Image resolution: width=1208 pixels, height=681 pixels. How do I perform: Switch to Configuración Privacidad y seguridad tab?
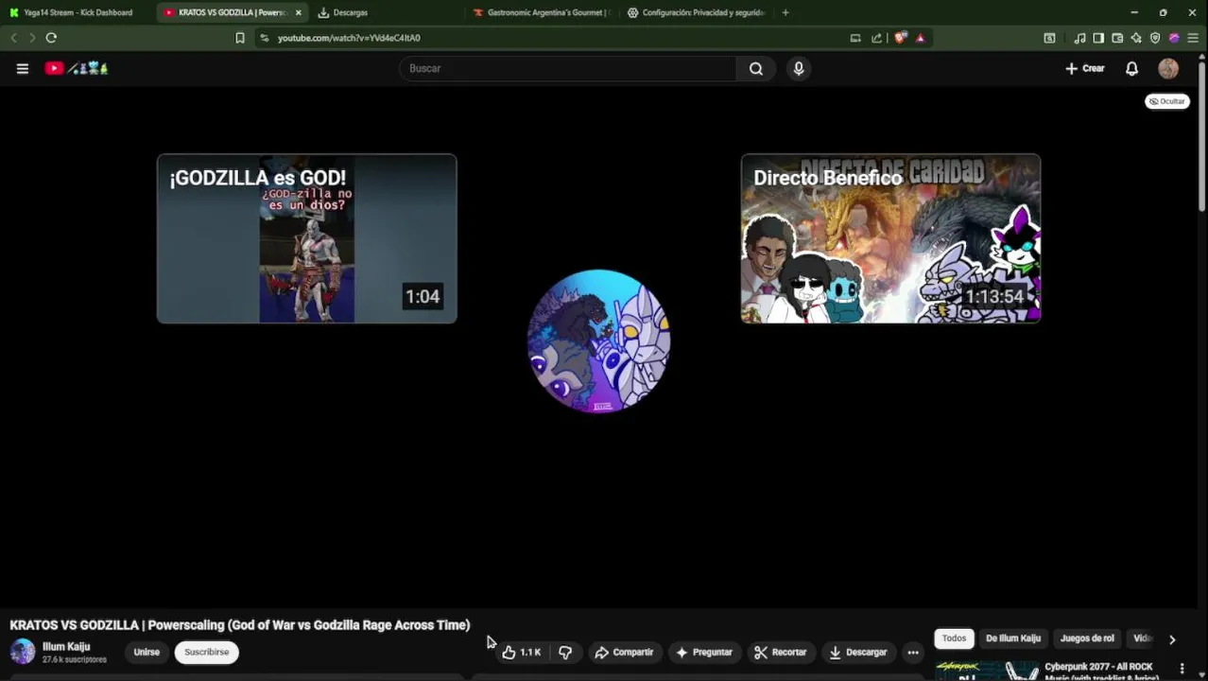[x=698, y=12]
